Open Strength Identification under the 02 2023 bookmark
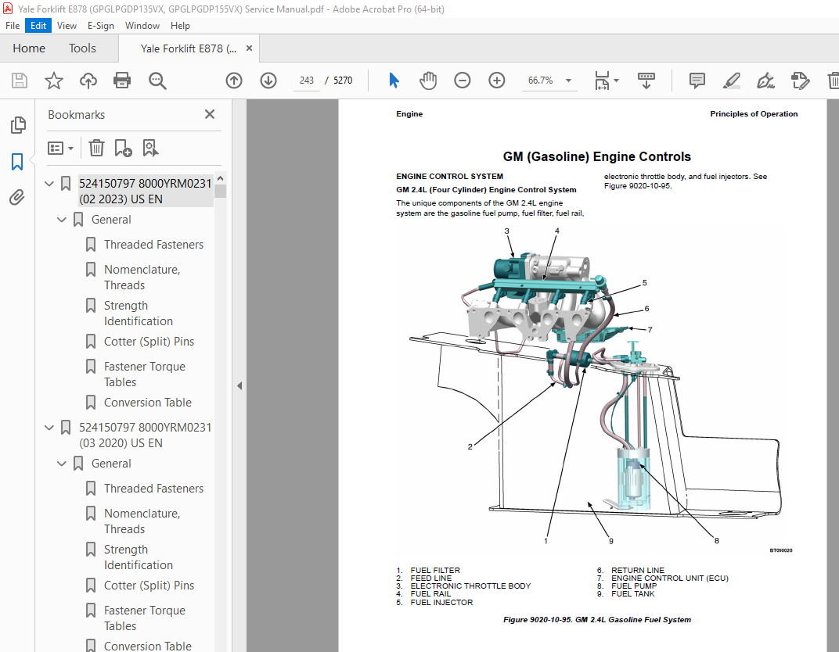The image size is (839, 652). pyautogui.click(x=138, y=313)
